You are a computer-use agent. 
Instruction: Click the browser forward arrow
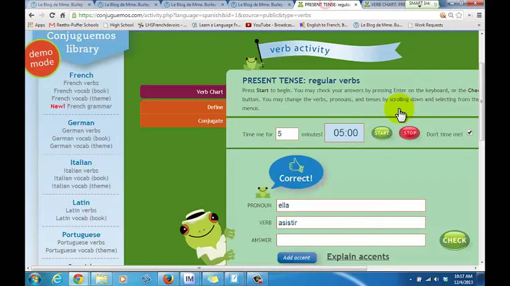tap(42, 16)
